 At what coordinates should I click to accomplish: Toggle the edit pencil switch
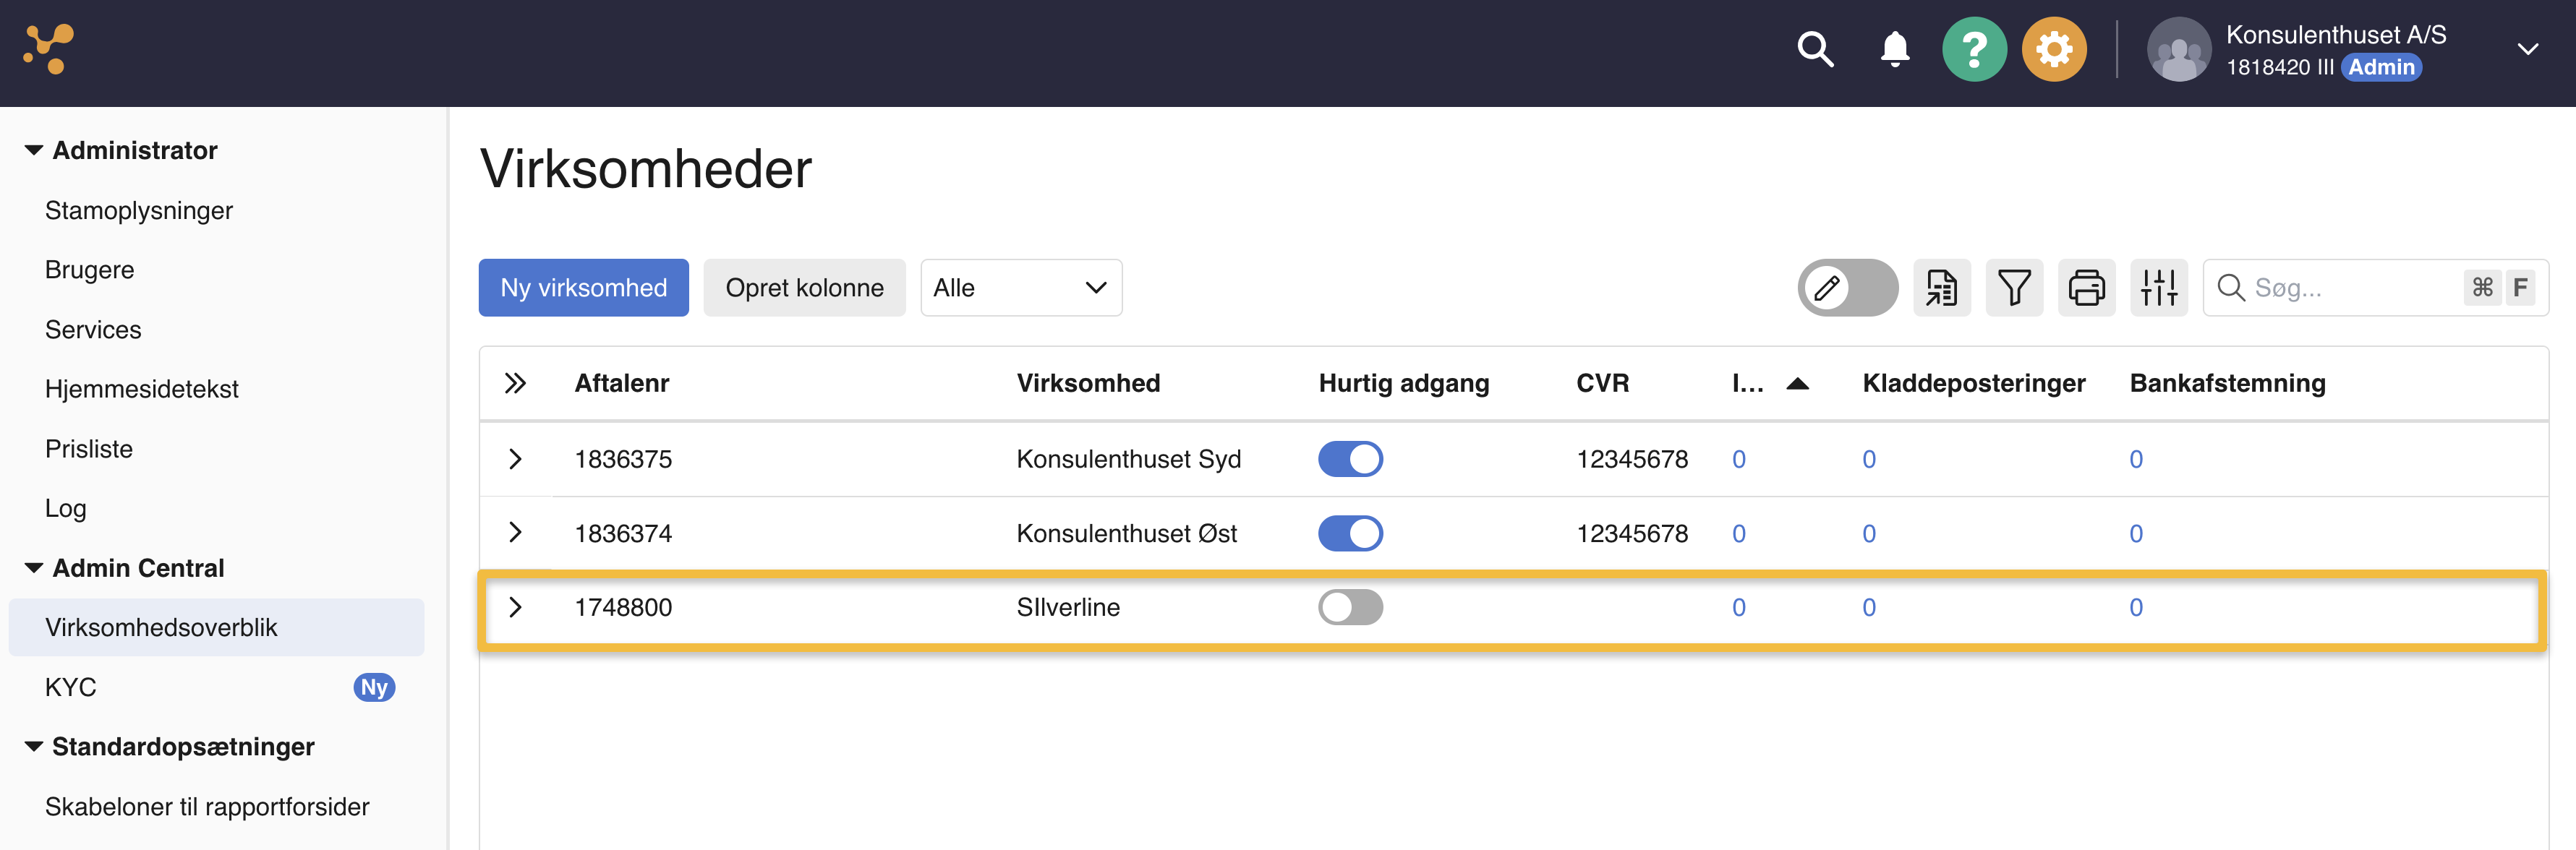click(1847, 287)
